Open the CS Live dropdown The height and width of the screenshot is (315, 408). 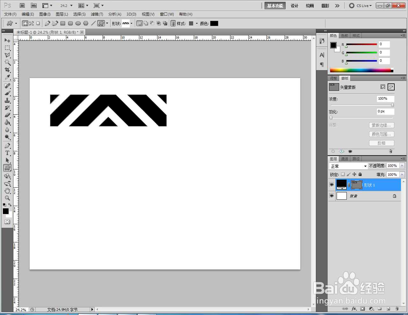coord(361,6)
